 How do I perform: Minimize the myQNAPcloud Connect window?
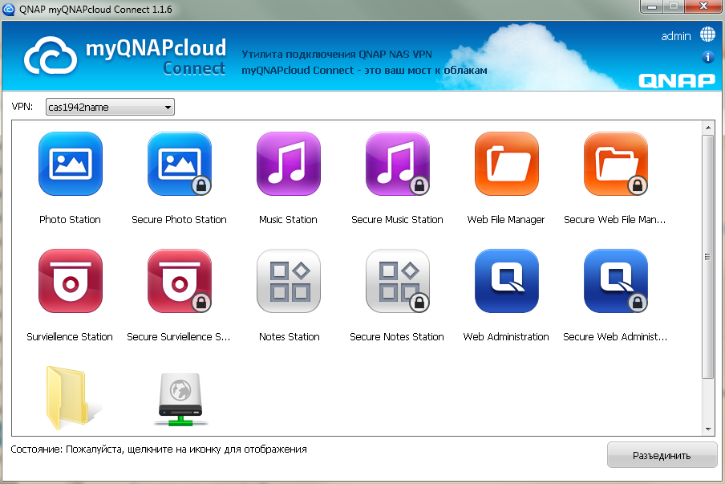(x=652, y=6)
